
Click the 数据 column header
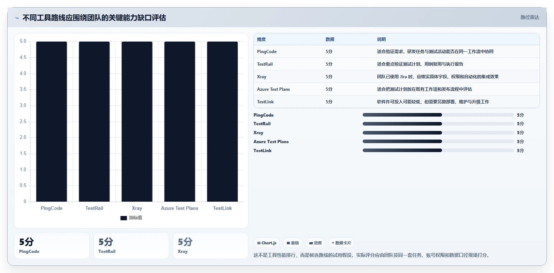pos(330,39)
